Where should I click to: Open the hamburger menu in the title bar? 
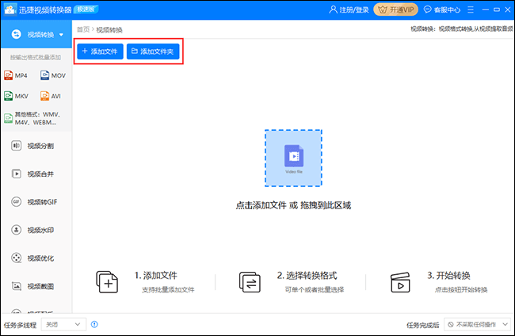pyautogui.click(x=471, y=10)
